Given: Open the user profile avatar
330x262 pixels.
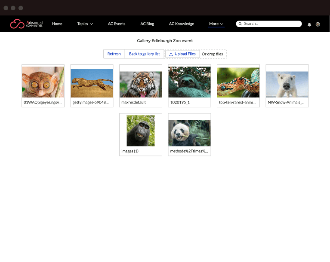Looking at the screenshot, I should (318, 24).
